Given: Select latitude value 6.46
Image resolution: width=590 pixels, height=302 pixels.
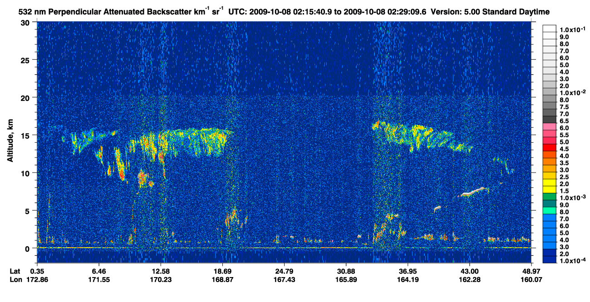Looking at the screenshot, I should (99, 271).
